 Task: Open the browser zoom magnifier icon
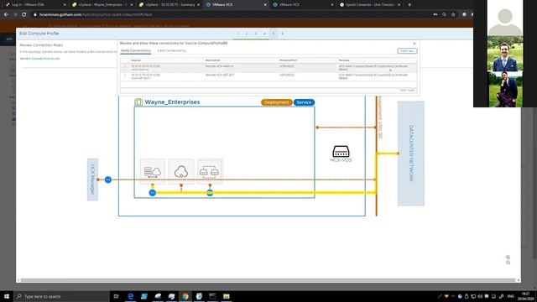[x=444, y=14]
